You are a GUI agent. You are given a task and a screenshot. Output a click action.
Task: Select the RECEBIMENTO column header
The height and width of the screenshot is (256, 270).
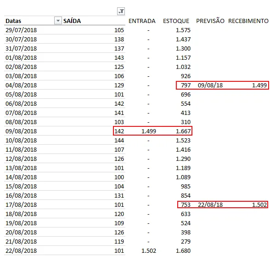[x=248, y=21]
